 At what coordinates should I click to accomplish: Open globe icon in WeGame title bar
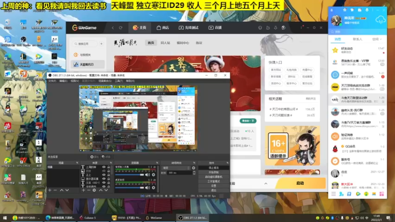pos(283,28)
